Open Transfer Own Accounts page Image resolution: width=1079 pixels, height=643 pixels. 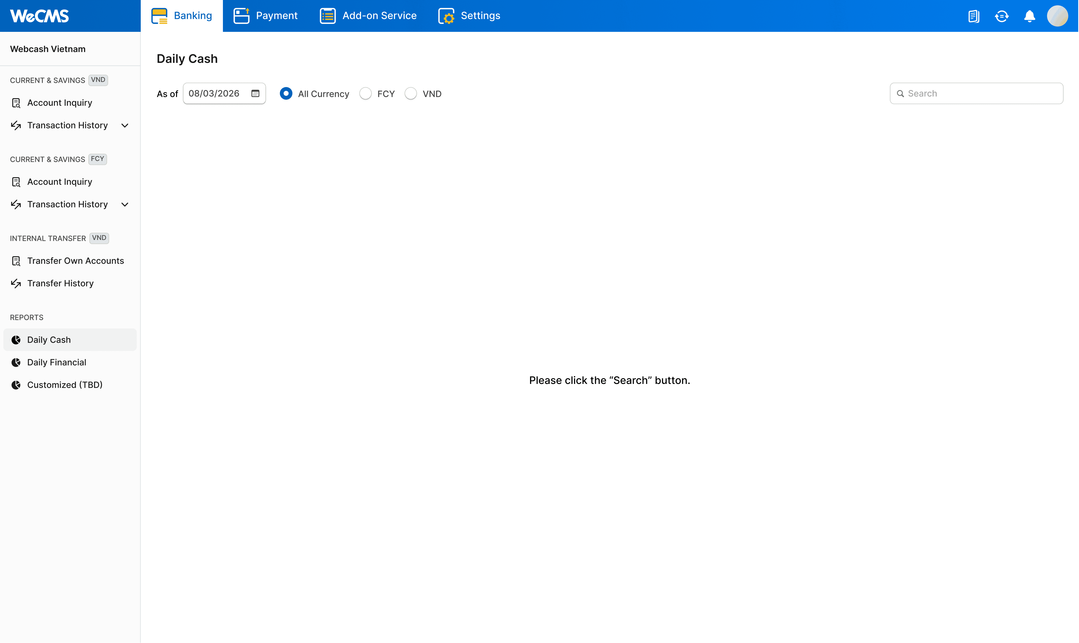coord(75,261)
